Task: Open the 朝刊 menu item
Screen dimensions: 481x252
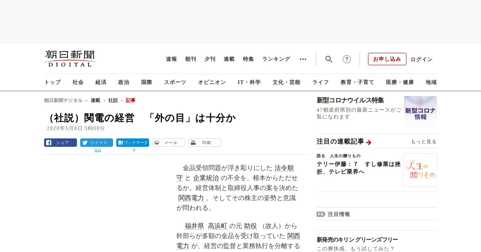Action: 191,59
